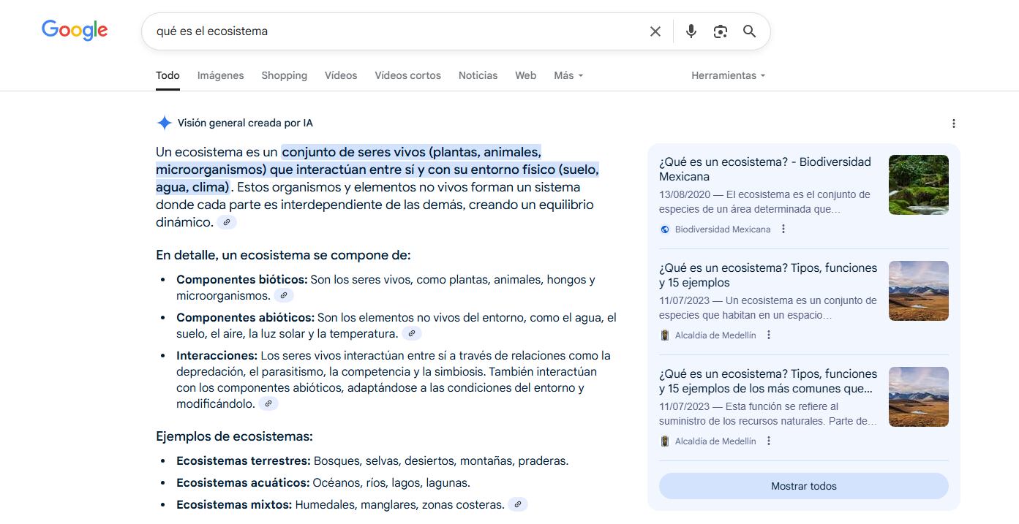Open Google Lens camera search
1019x524 pixels.
point(720,31)
